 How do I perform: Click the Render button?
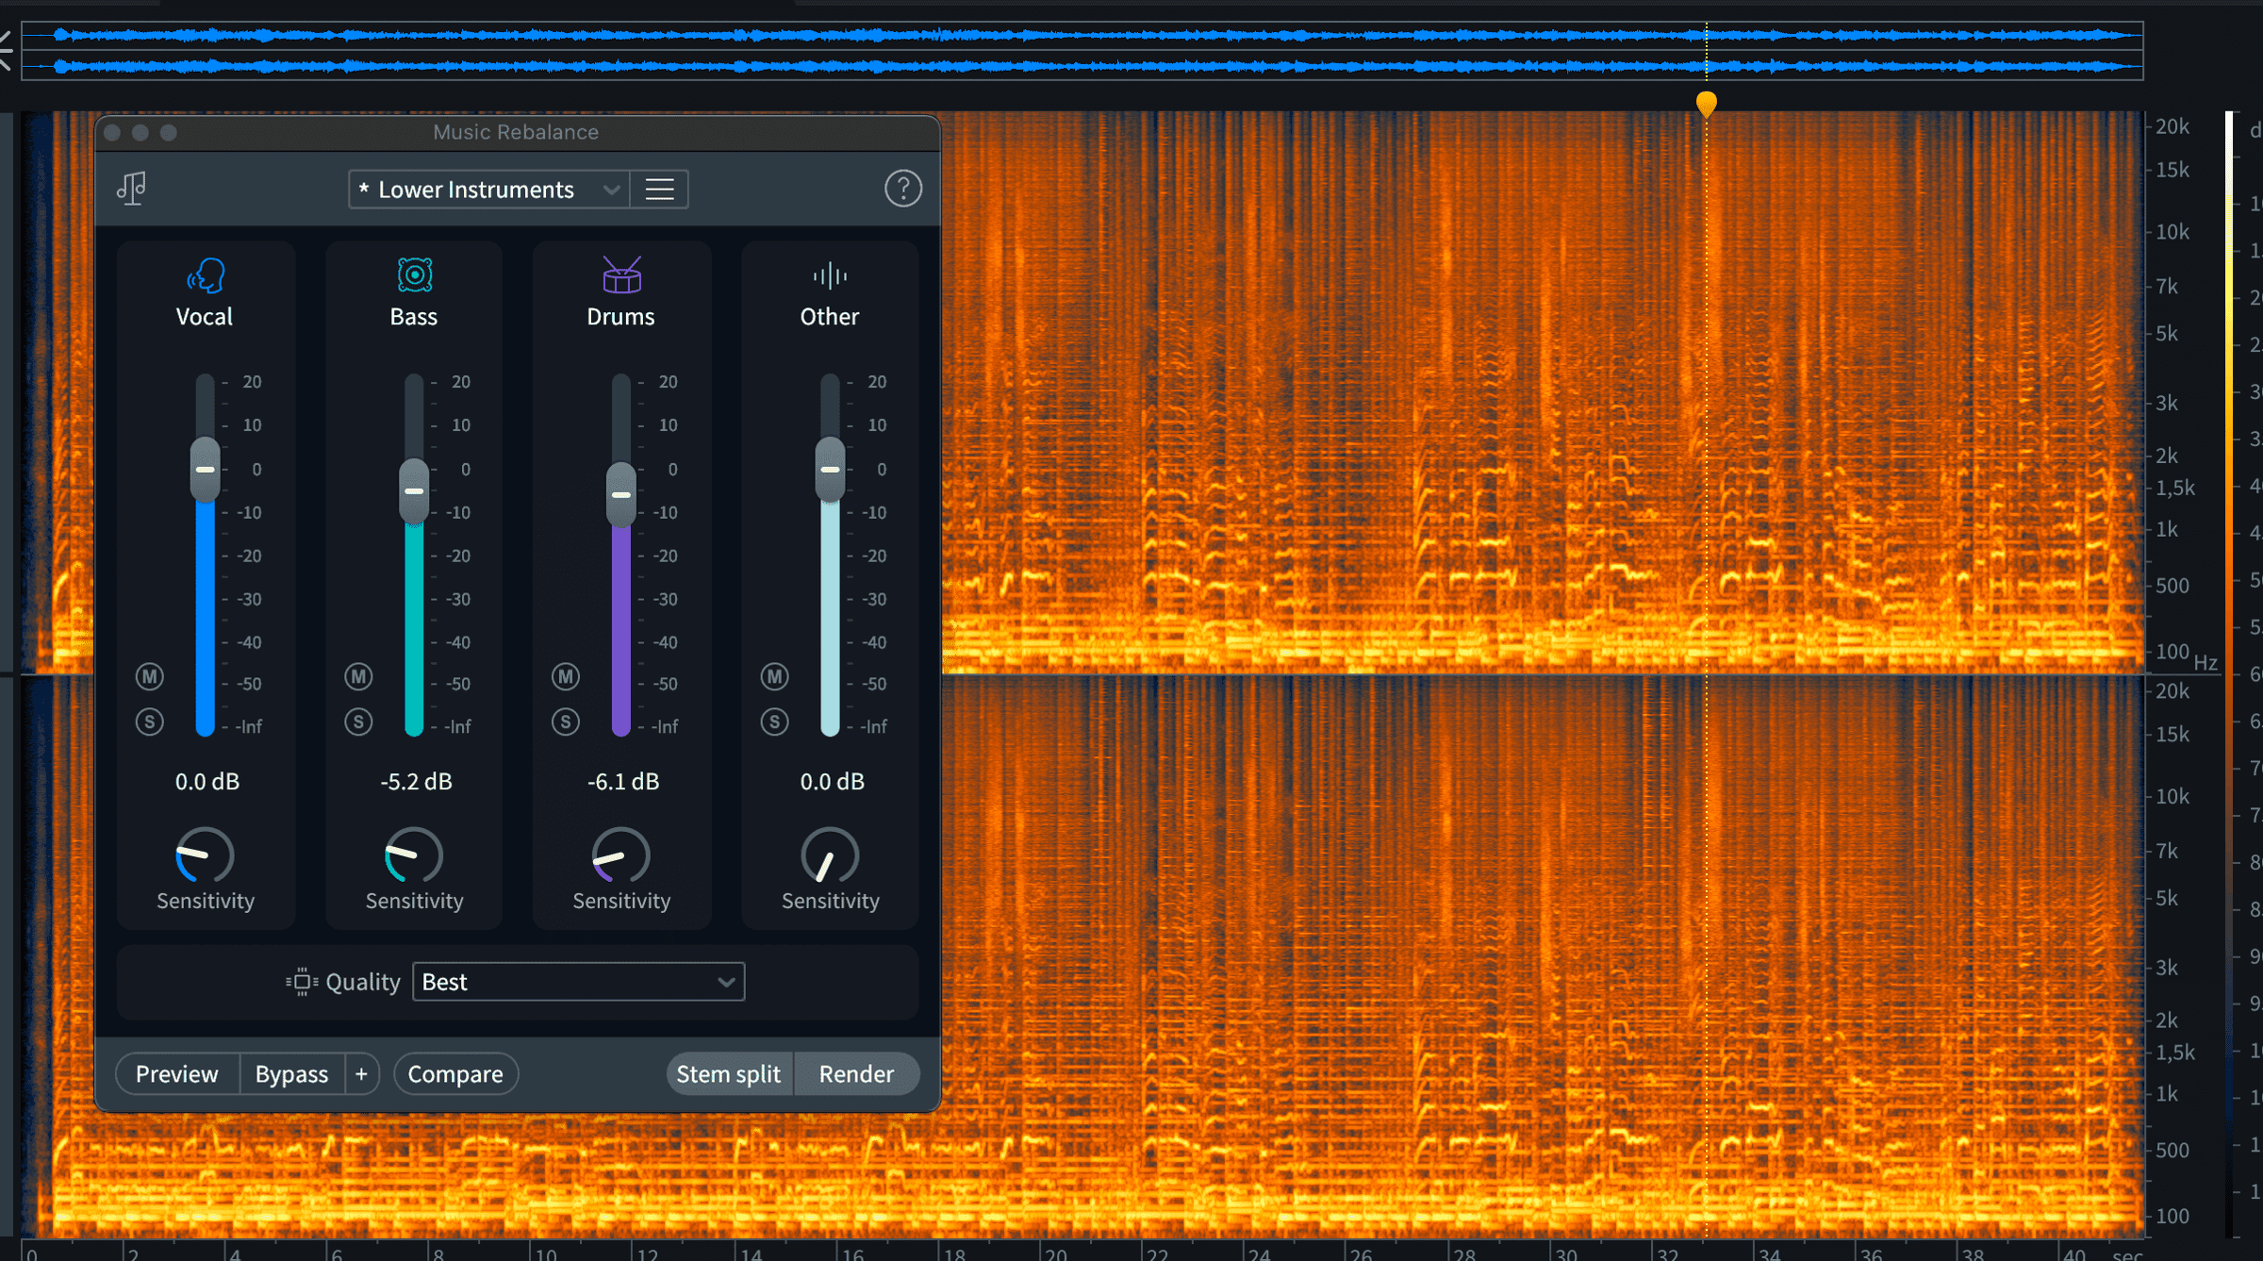click(x=856, y=1074)
